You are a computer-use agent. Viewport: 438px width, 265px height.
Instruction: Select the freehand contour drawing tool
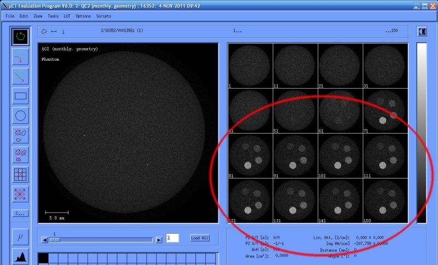[20, 36]
